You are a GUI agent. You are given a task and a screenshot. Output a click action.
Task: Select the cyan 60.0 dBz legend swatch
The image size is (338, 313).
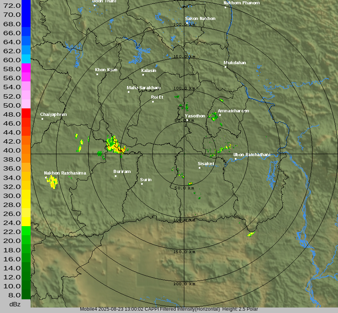[26, 59]
